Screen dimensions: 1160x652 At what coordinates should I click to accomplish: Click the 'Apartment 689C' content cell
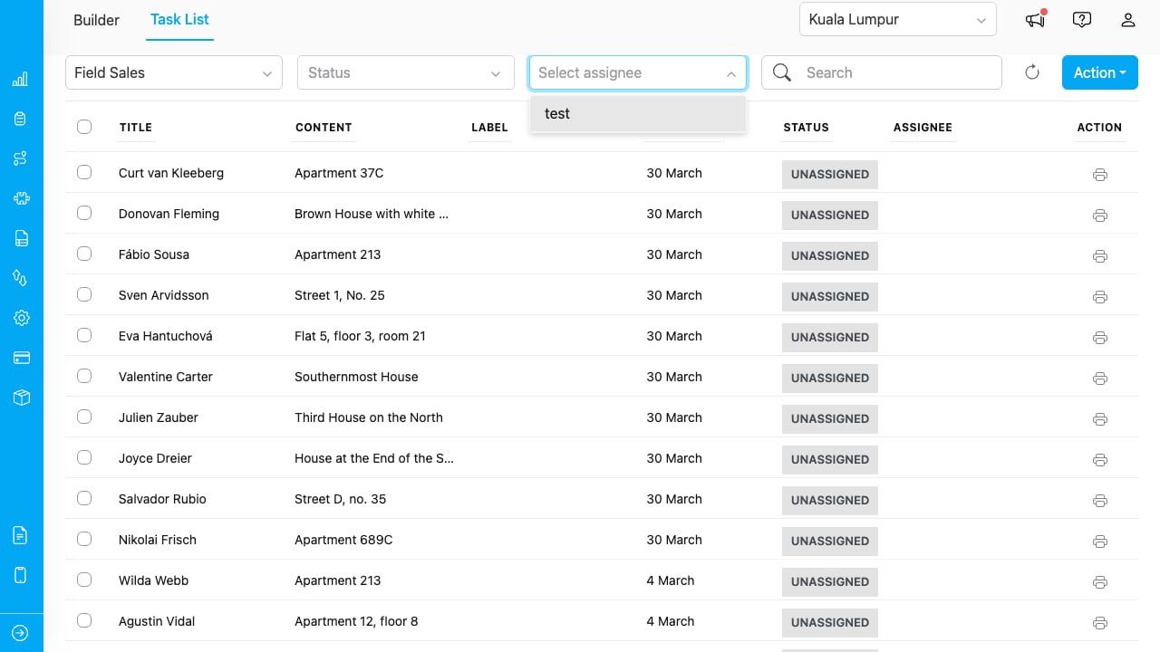(x=343, y=540)
